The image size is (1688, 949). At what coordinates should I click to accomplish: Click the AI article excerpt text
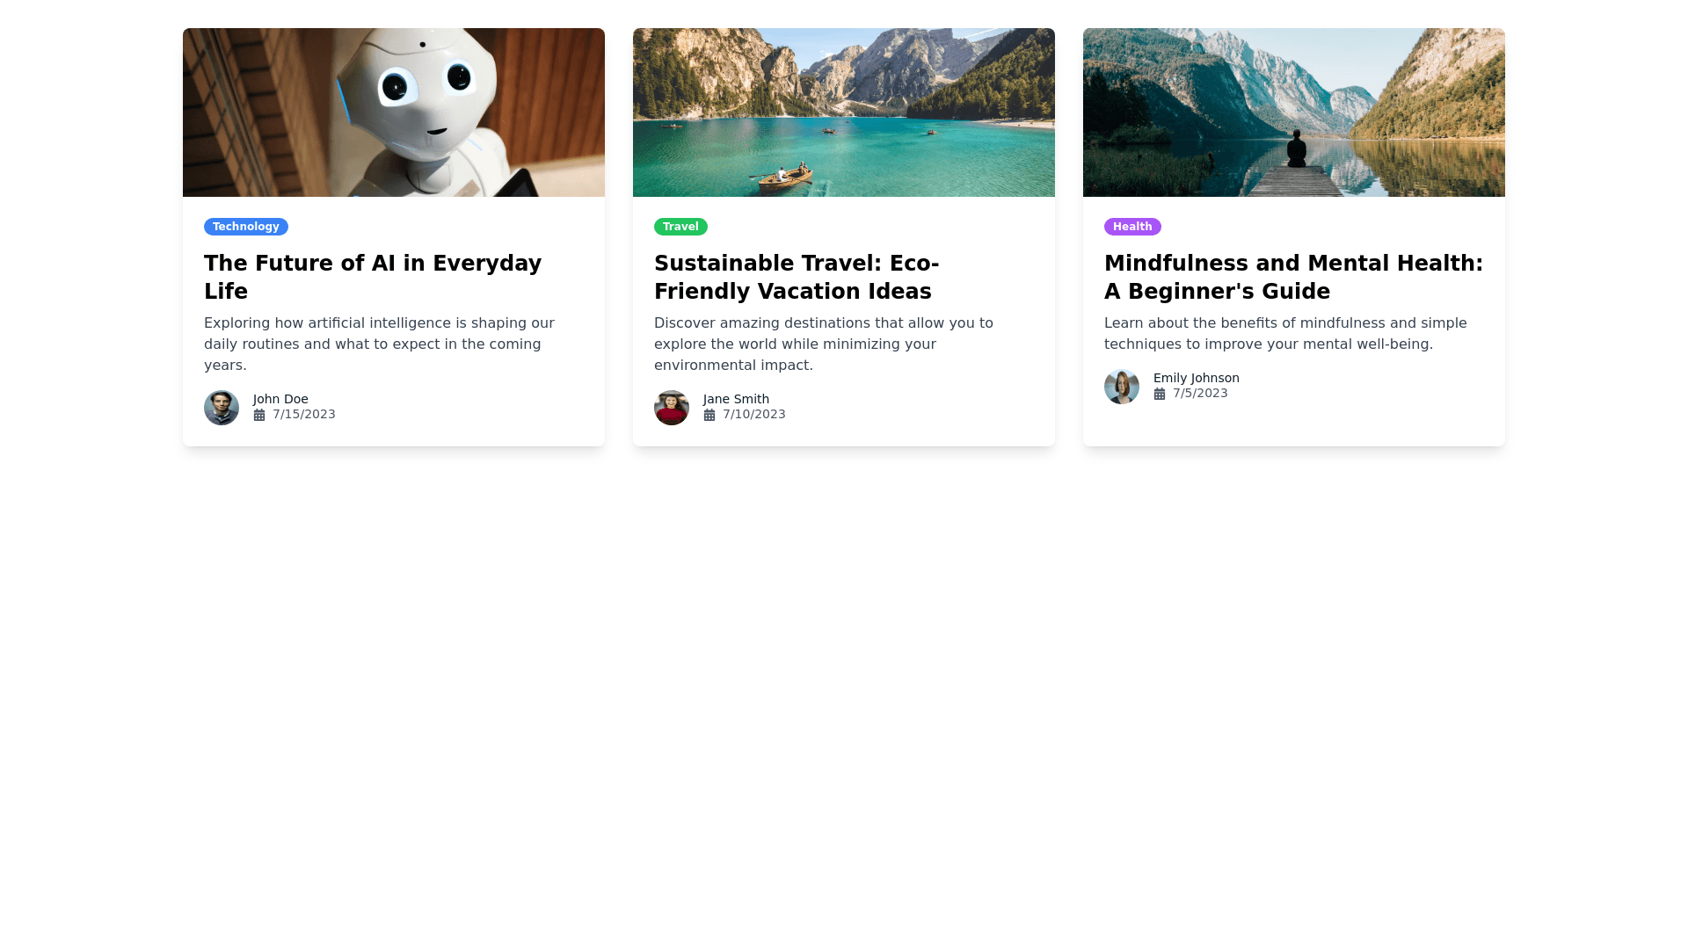tap(379, 344)
